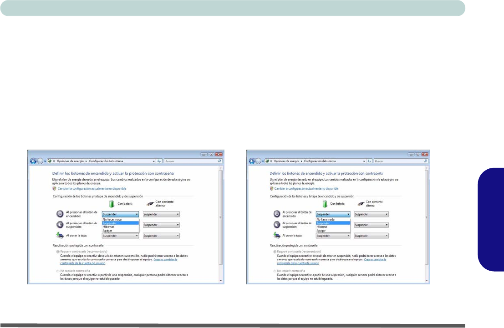Select 'No requerir contraseña' radio in right window
Image resolution: width=504 pixels, height=328 pixels.
pos(275,271)
